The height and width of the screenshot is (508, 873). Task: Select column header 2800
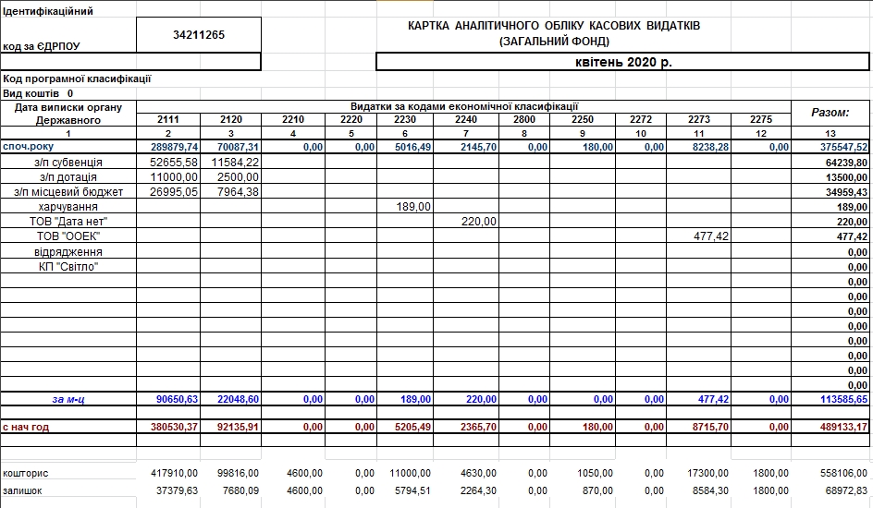tap(524, 119)
